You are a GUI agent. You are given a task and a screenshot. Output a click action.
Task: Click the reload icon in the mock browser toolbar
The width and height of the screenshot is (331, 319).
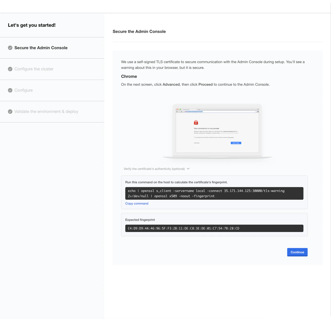point(182,111)
